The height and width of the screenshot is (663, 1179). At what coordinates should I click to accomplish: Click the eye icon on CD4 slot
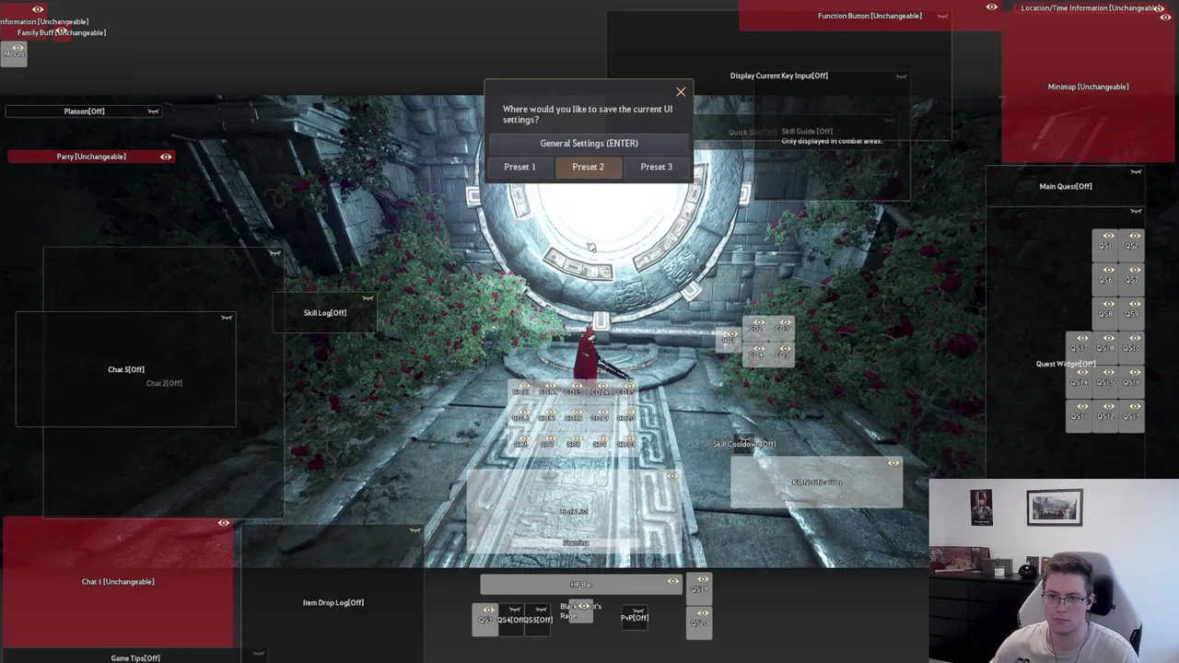click(759, 349)
